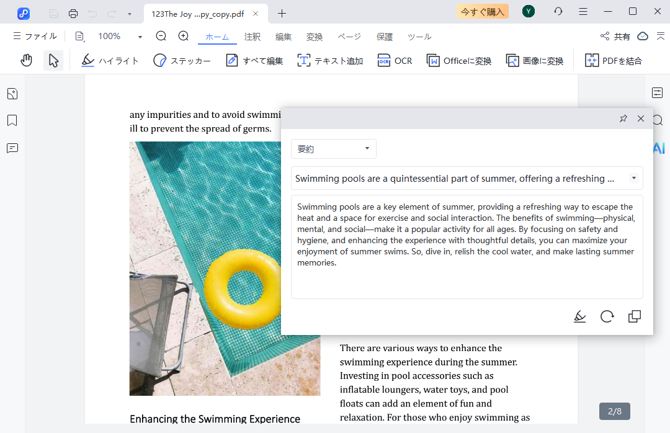Image resolution: width=670 pixels, height=433 pixels.
Task: Expand the 要約 mode dropdown
Action: click(x=333, y=149)
